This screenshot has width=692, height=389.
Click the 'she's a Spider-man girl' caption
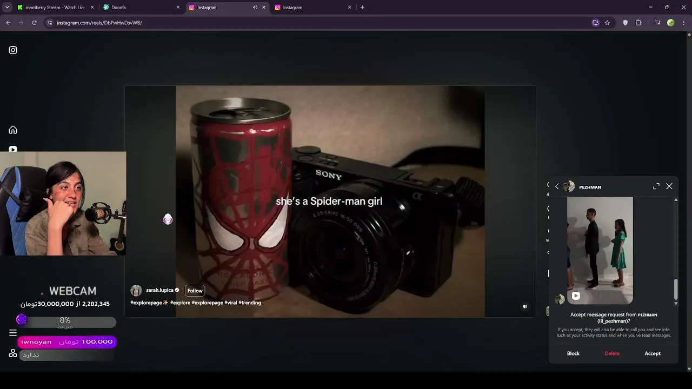pyautogui.click(x=329, y=201)
